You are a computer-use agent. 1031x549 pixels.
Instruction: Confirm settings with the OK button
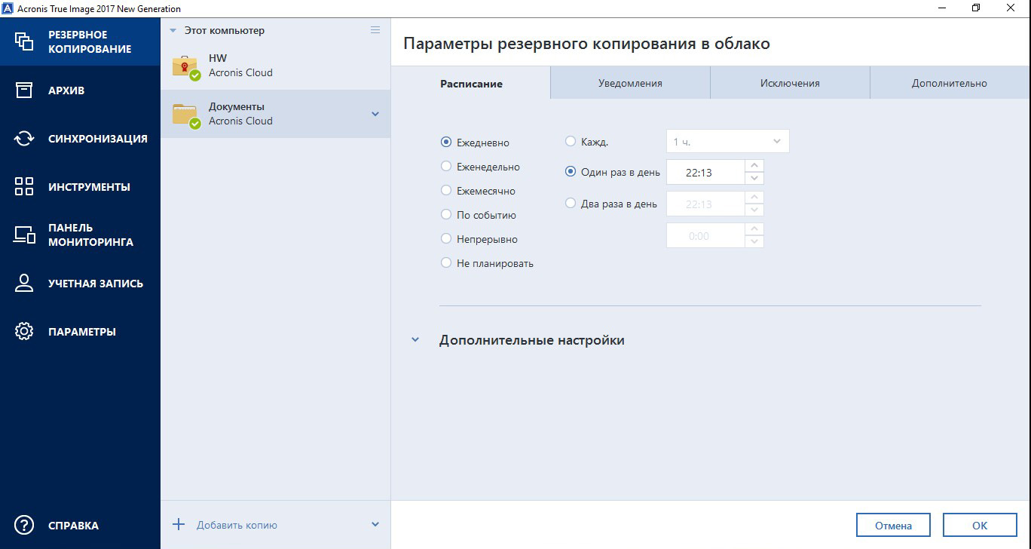[x=979, y=526]
